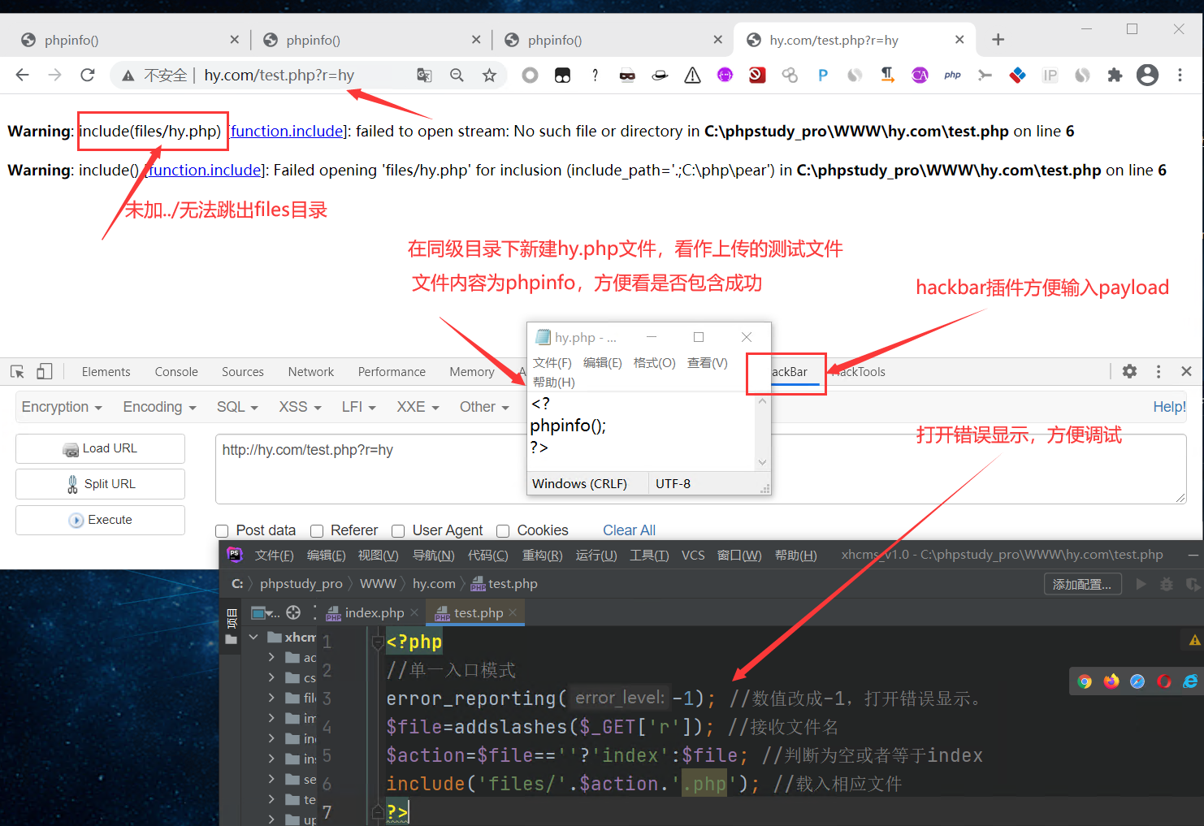Run the project with the Play icon in PhpStorm
This screenshot has width=1204, height=826.
point(1141,584)
